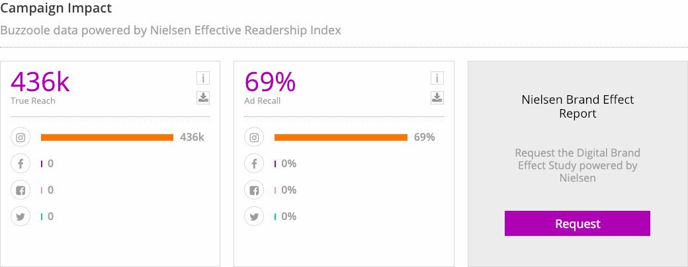Select Facebook page icon in True Reach list

pyautogui.click(x=21, y=190)
